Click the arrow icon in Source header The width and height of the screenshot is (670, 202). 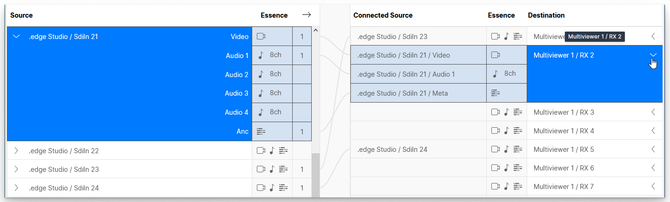tap(306, 15)
